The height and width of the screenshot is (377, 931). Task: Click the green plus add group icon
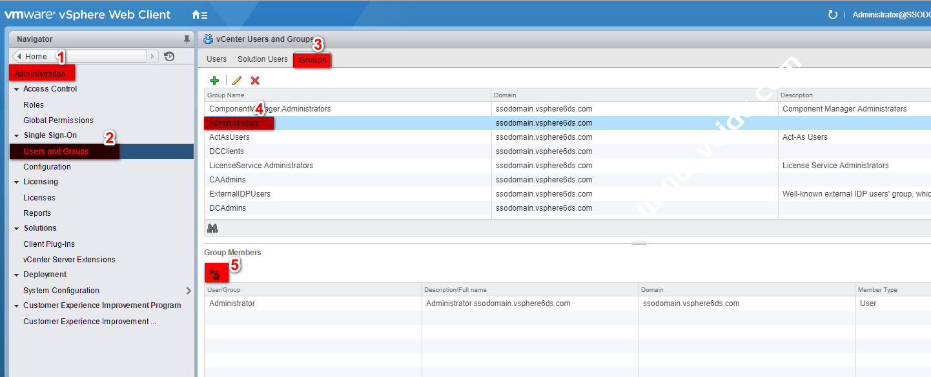(214, 81)
